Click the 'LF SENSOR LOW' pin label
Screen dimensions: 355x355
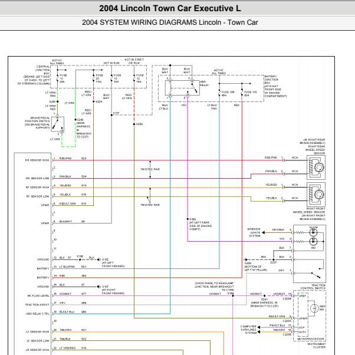tap(38, 341)
